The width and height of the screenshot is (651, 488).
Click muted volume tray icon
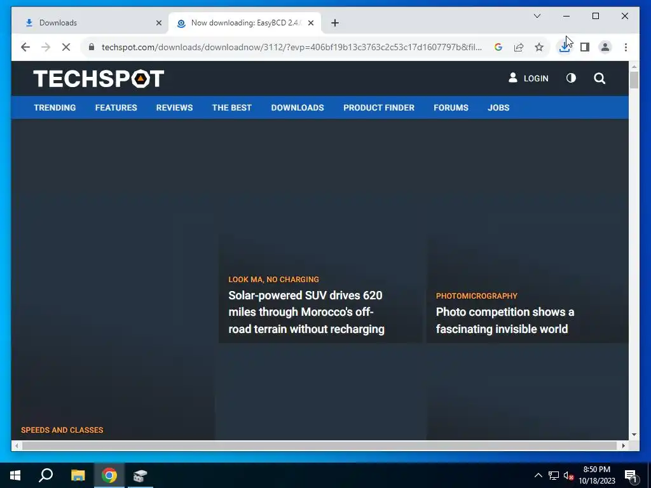[x=568, y=475]
